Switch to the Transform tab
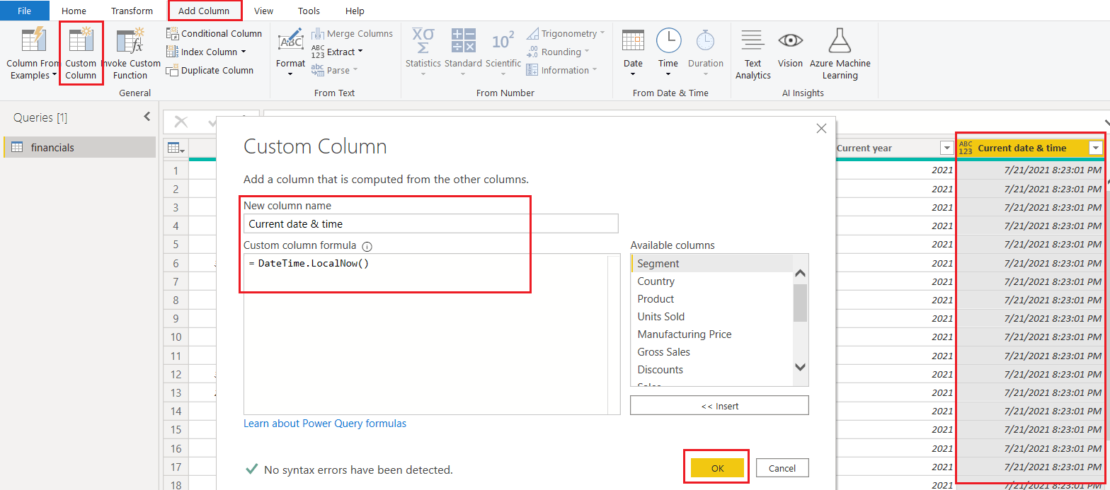 pos(132,11)
